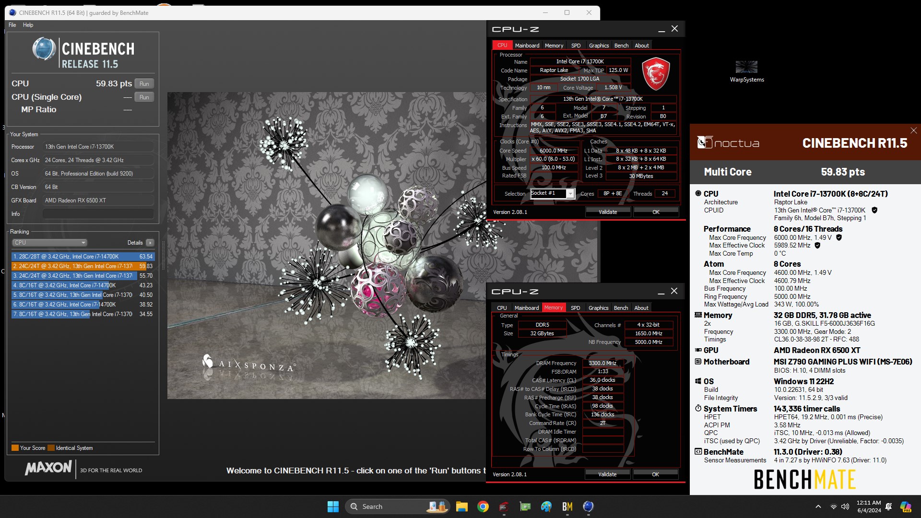Click the GPU card icon in BenchMate panel
The height and width of the screenshot is (518, 921).
pyautogui.click(x=698, y=350)
